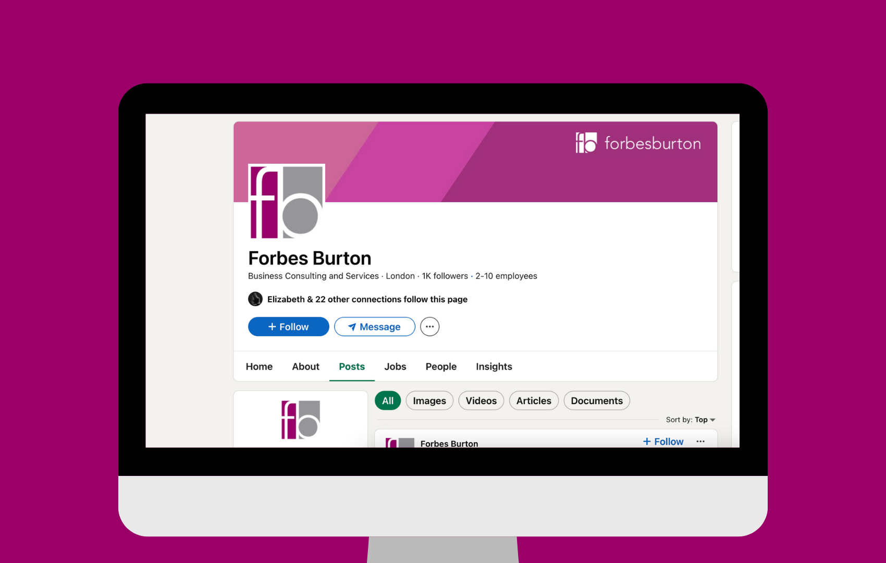Select the Posts tab

(352, 366)
